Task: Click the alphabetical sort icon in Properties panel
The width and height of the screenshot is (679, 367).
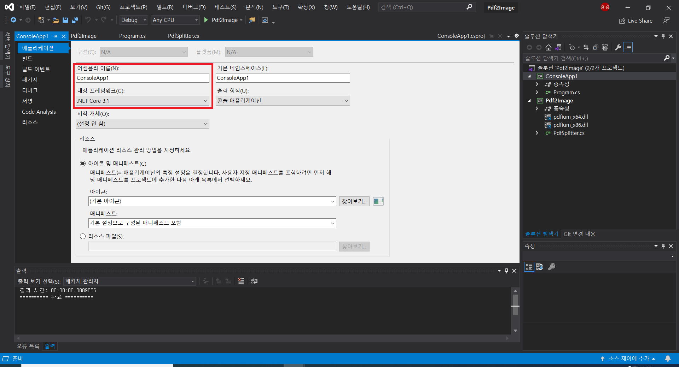Action: [x=539, y=267]
